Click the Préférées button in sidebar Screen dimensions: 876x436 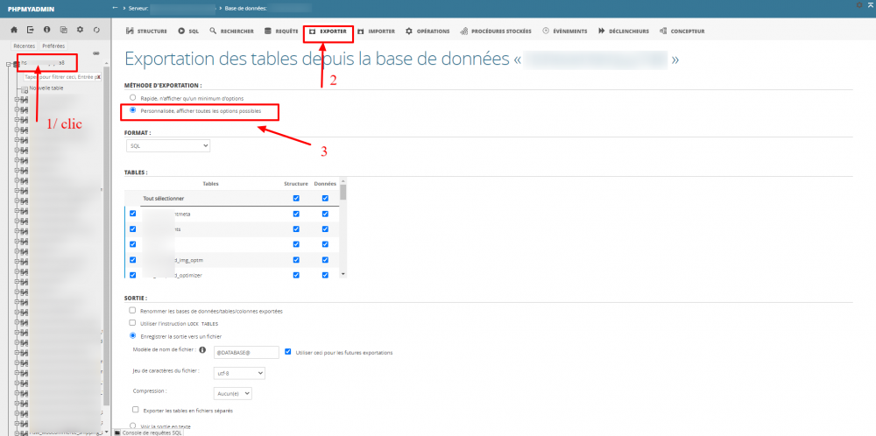click(53, 46)
